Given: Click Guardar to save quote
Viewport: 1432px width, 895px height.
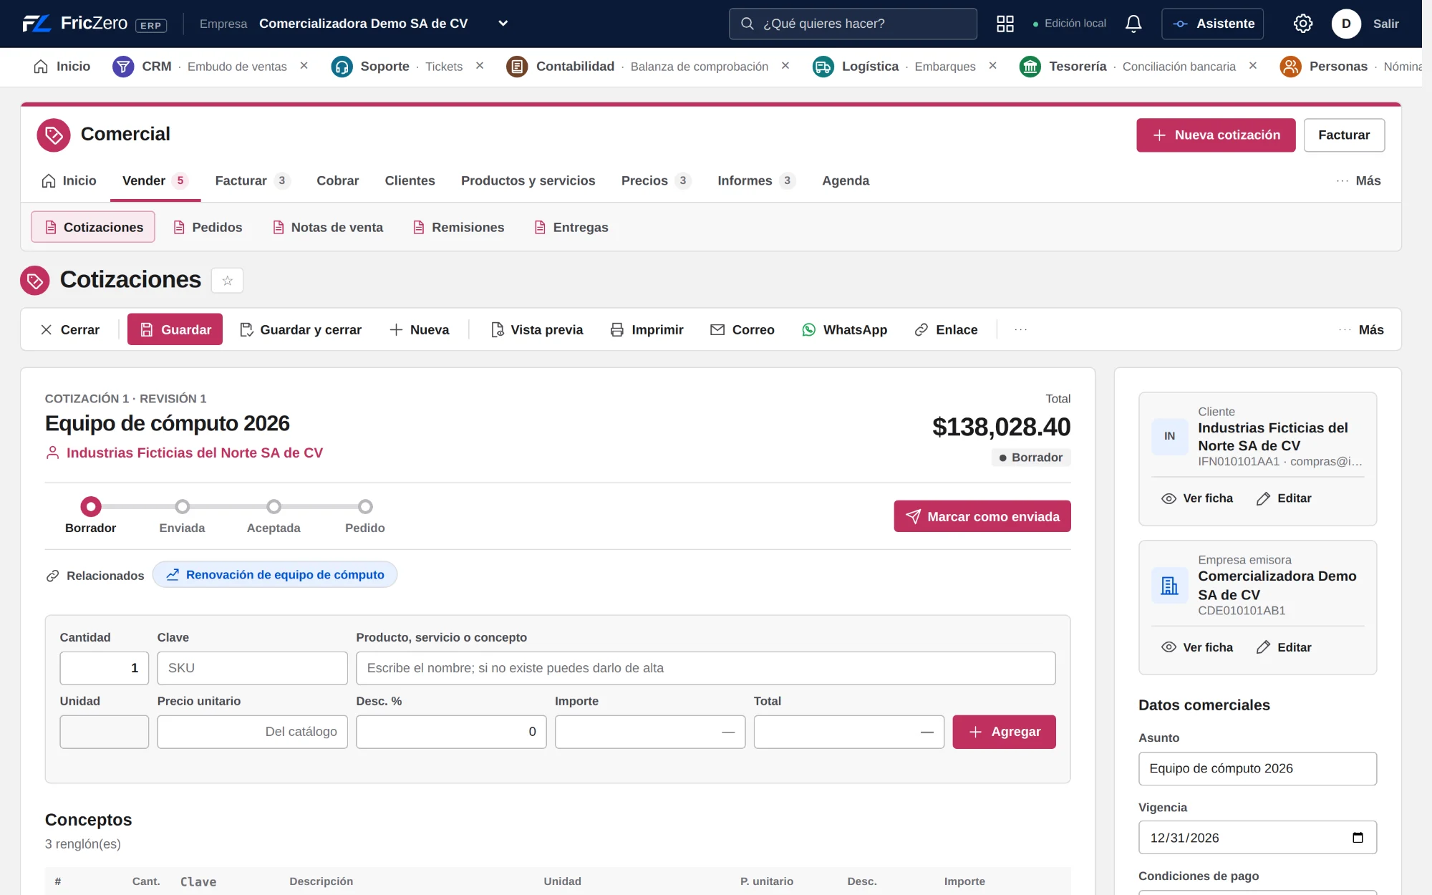Looking at the screenshot, I should click(175, 329).
